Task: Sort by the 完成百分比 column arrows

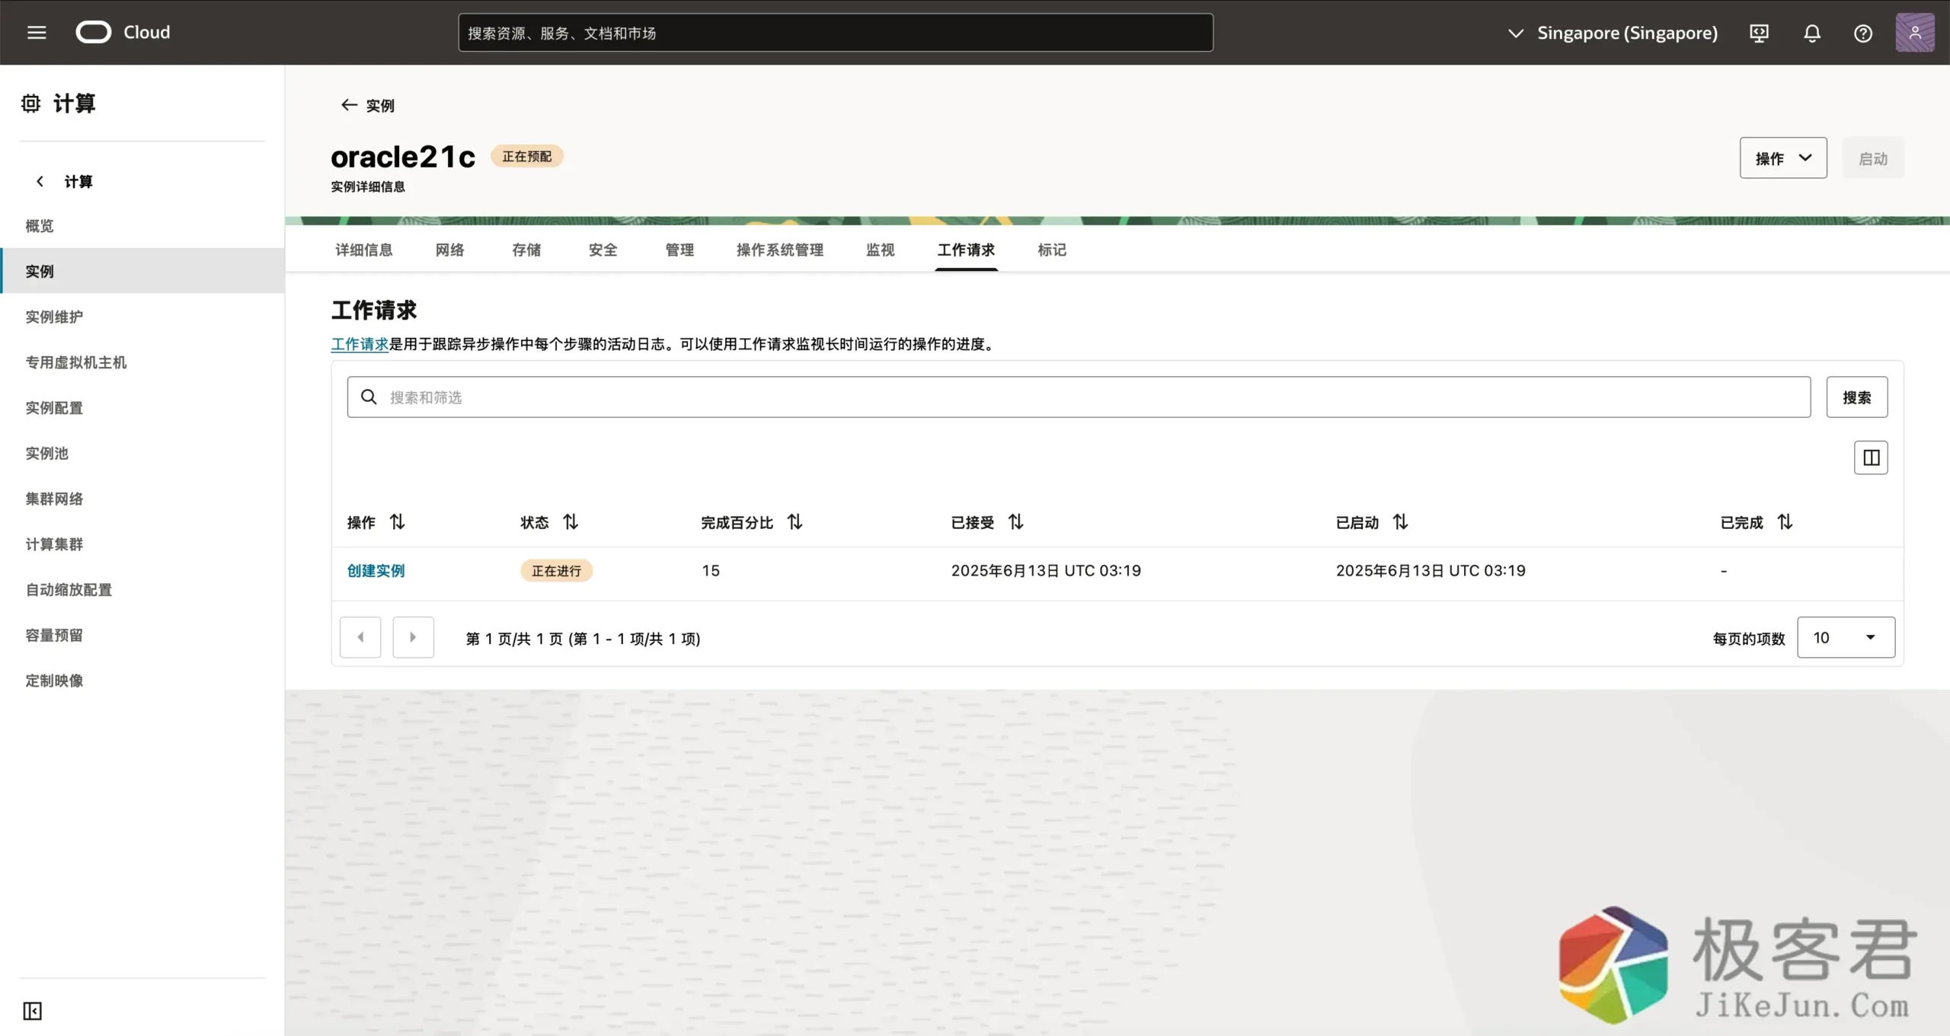Action: point(795,522)
